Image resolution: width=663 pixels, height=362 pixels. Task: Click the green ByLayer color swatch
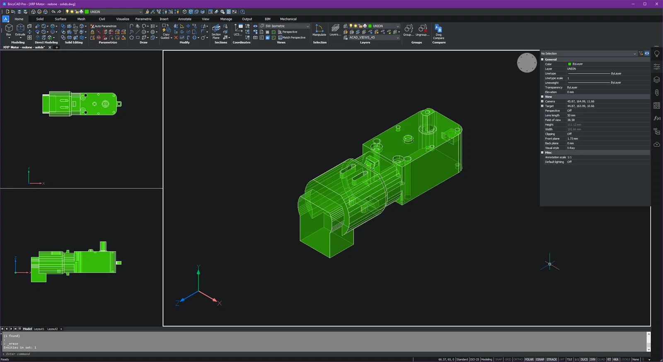569,64
